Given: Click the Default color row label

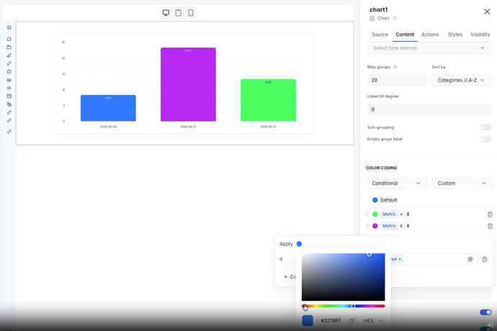Looking at the screenshot, I should tap(389, 200).
